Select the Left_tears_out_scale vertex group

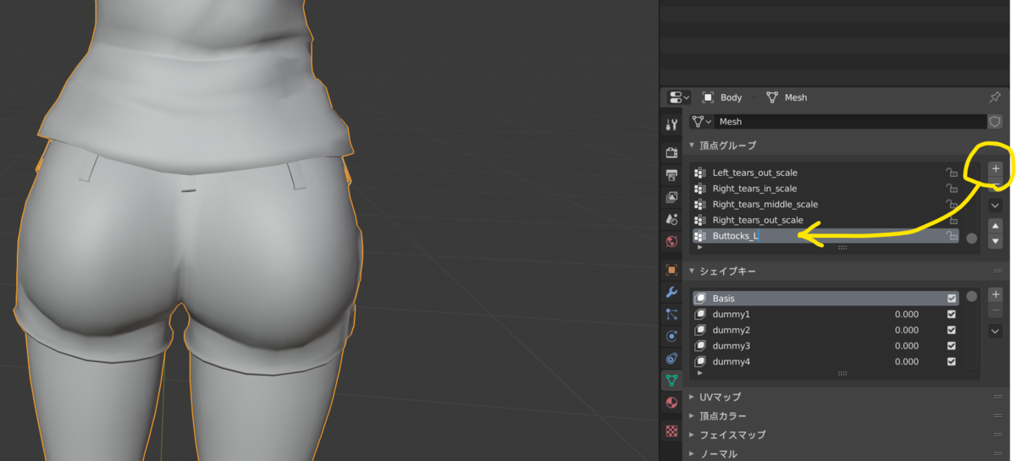(x=826, y=173)
